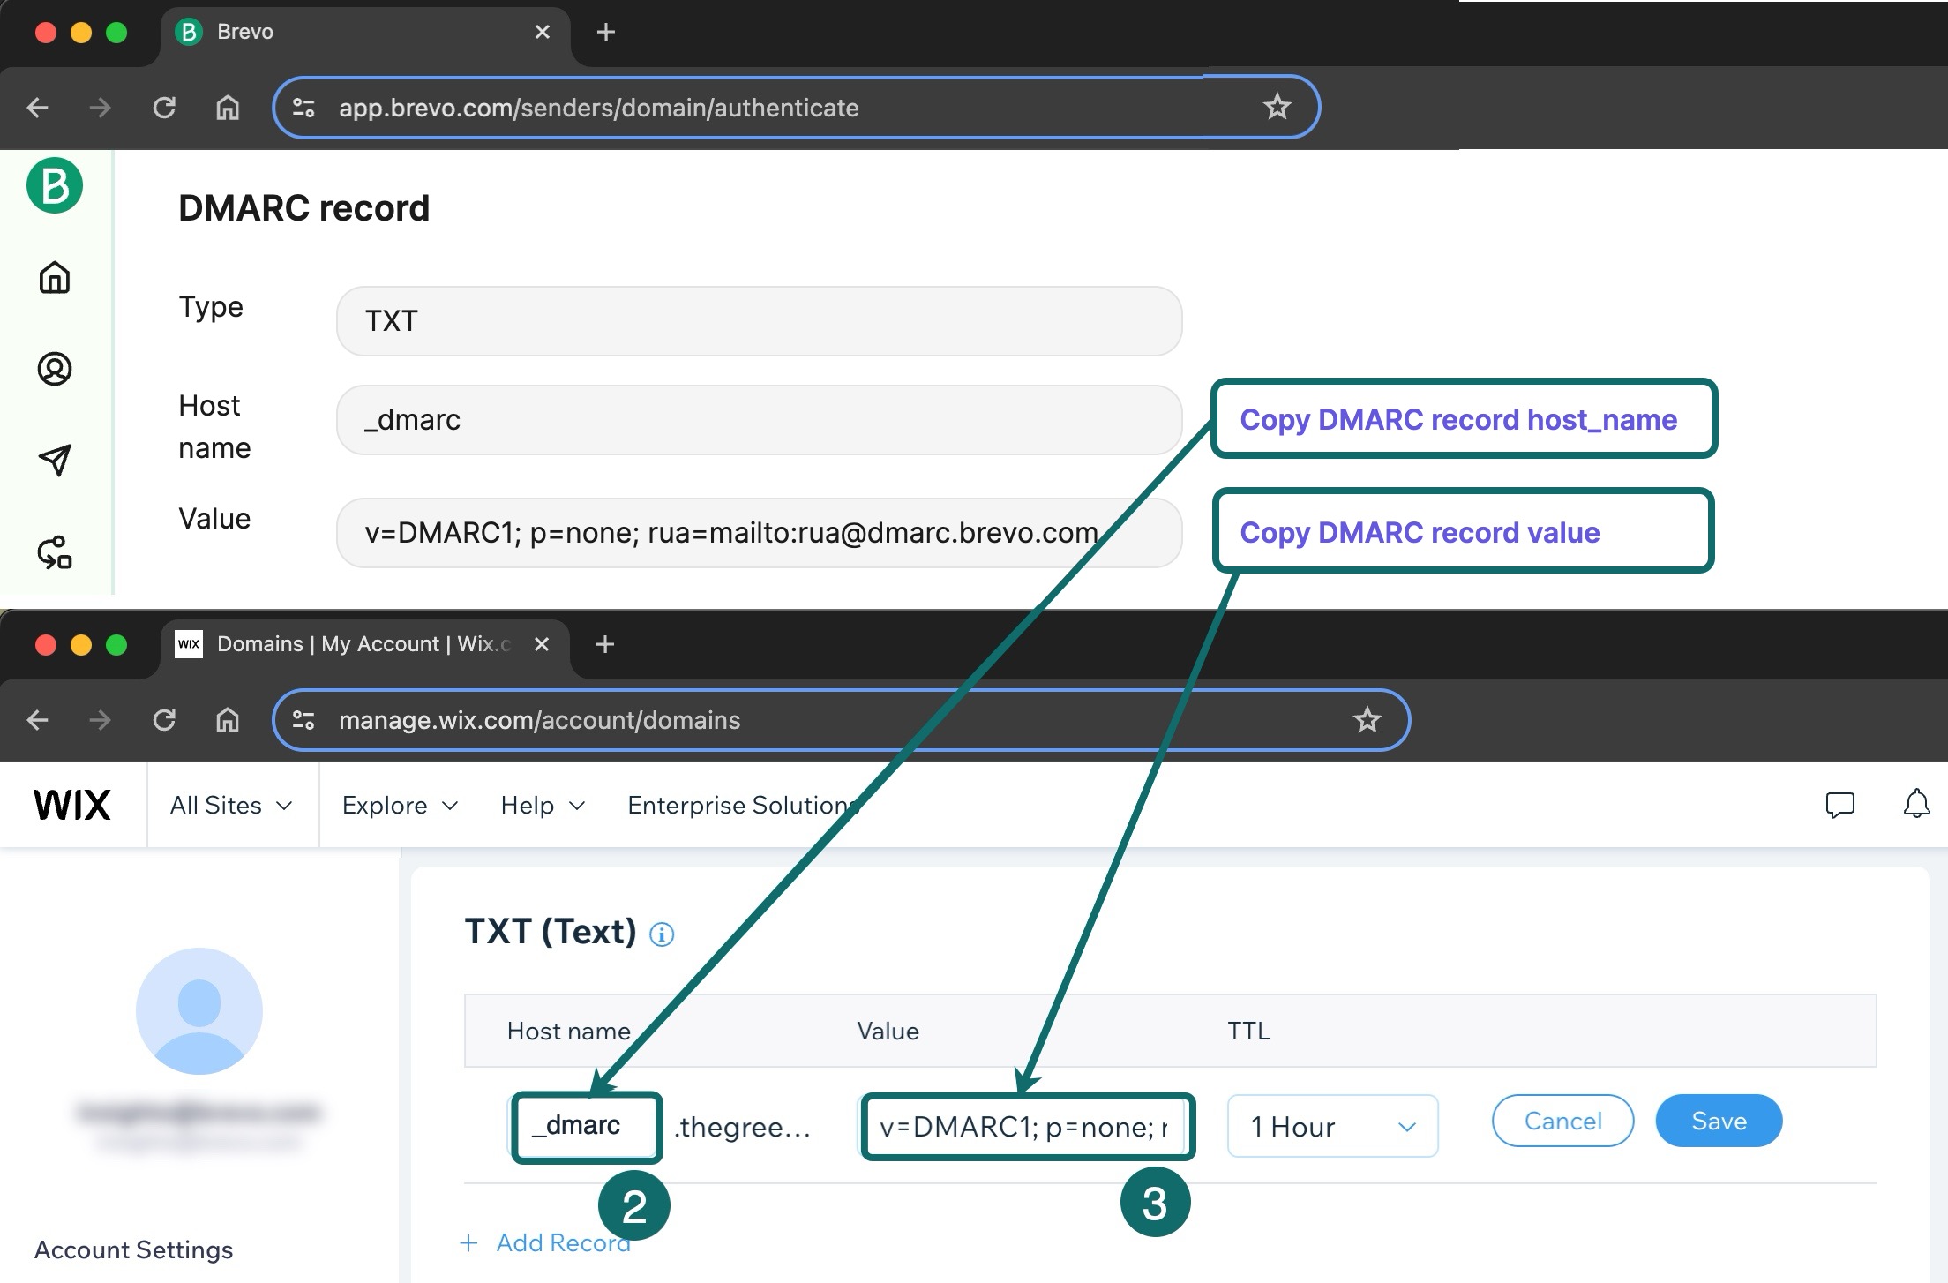Image resolution: width=1948 pixels, height=1283 pixels.
Task: Click the Save button in Wix DNS
Action: 1719,1122
